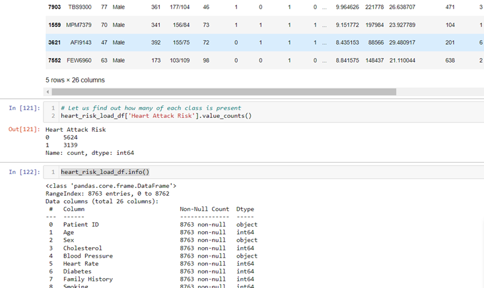
Task: Click the pandas.core.frame.DataFrame class line
Action: tap(111, 186)
